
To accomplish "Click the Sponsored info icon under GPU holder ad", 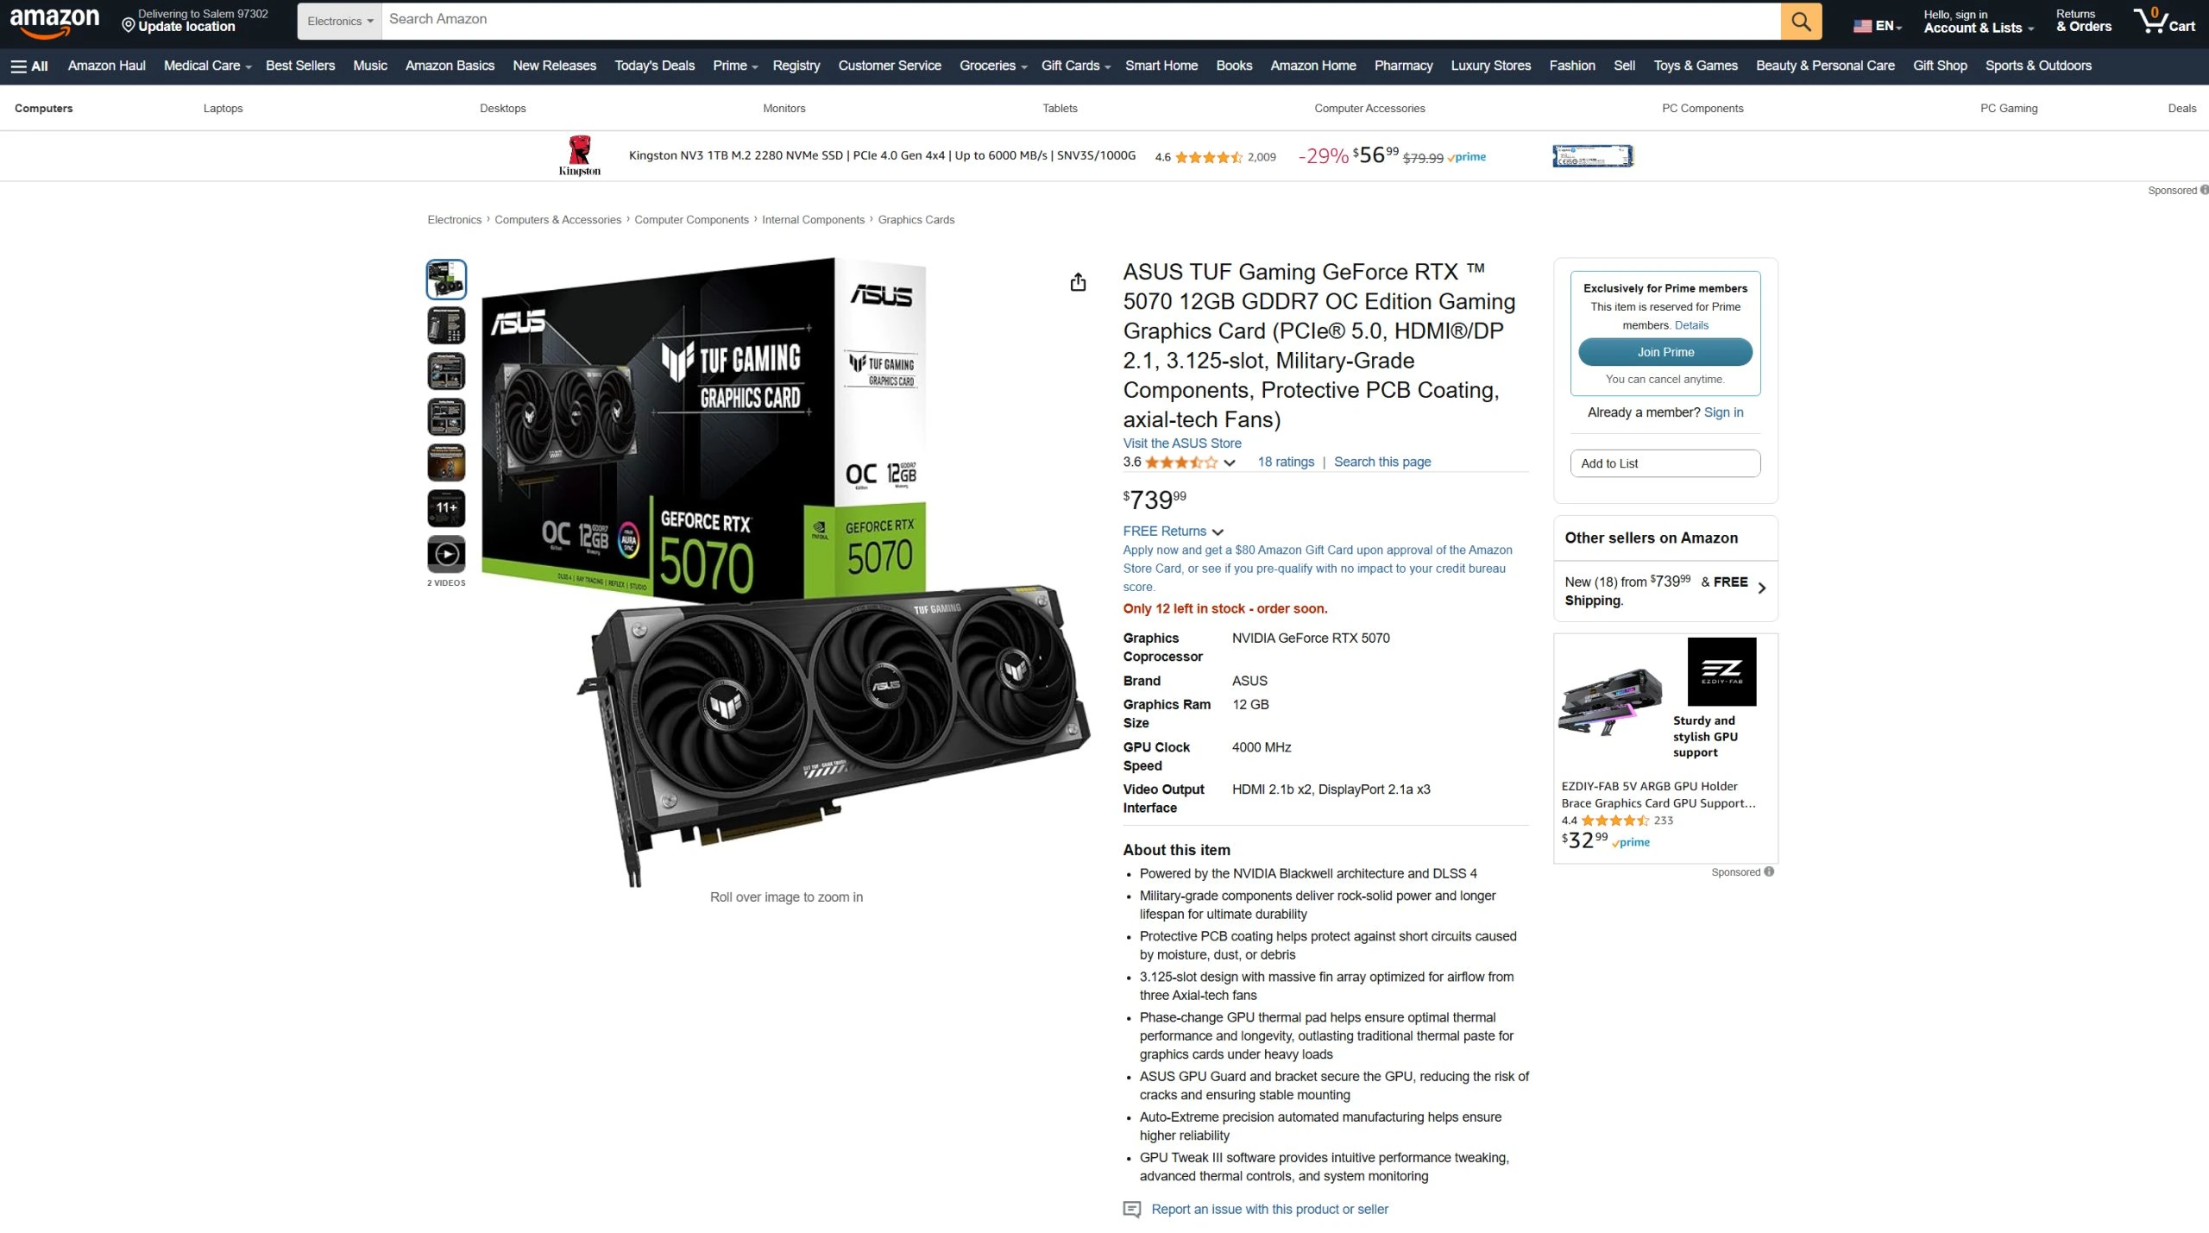I will 1769,871.
